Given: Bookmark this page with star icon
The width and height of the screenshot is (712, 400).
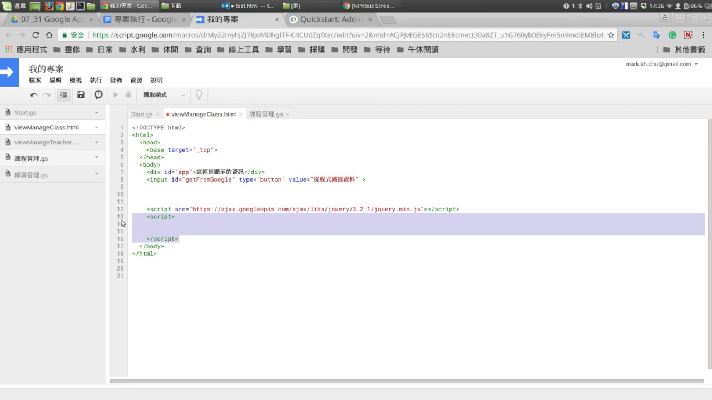Looking at the screenshot, I should point(611,35).
